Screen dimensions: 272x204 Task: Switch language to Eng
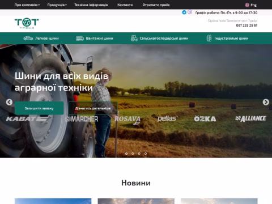[x=253, y=5]
